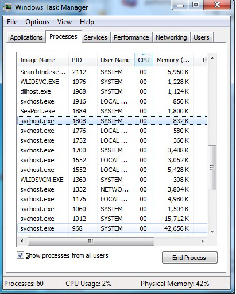Click the Task Manager title bar icon
Image resolution: width=236 pixels, height=294 pixels.
coord(7,7)
